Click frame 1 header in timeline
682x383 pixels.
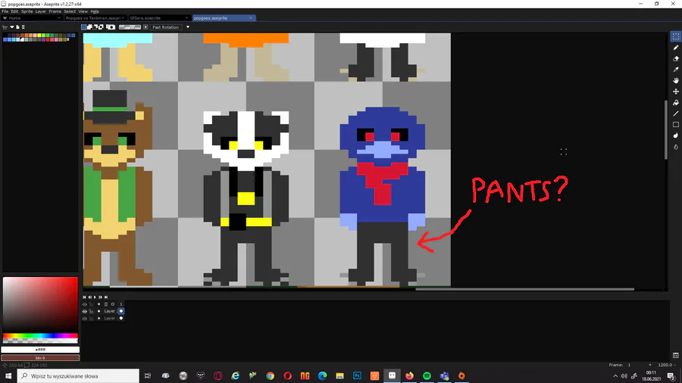pos(121,304)
